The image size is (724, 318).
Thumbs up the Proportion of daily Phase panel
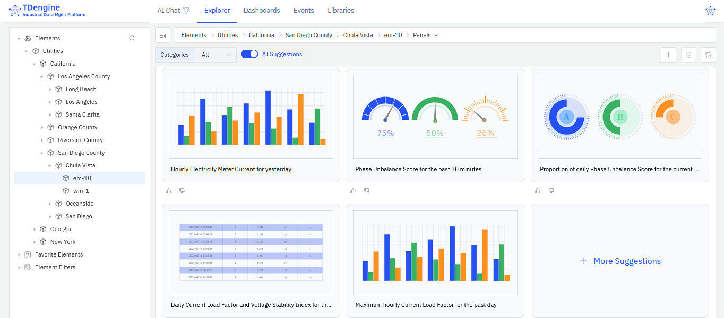pyautogui.click(x=538, y=191)
